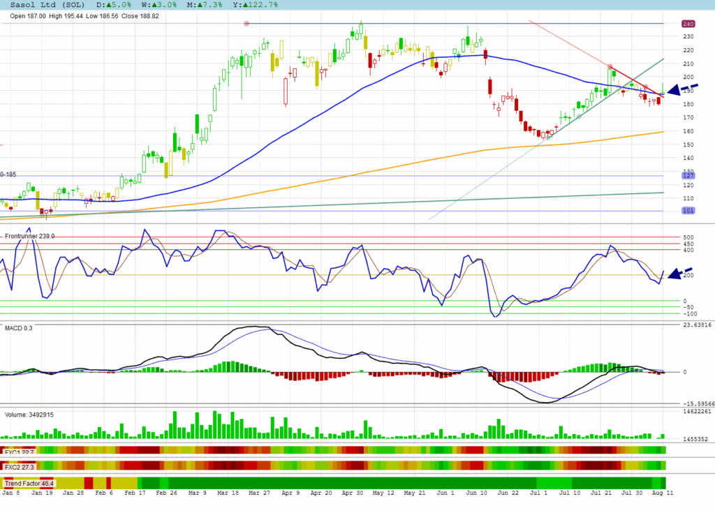Image resolution: width=715 pixels, height=513 pixels.
Task: Click the Mar 27 date label
Action: point(259,493)
